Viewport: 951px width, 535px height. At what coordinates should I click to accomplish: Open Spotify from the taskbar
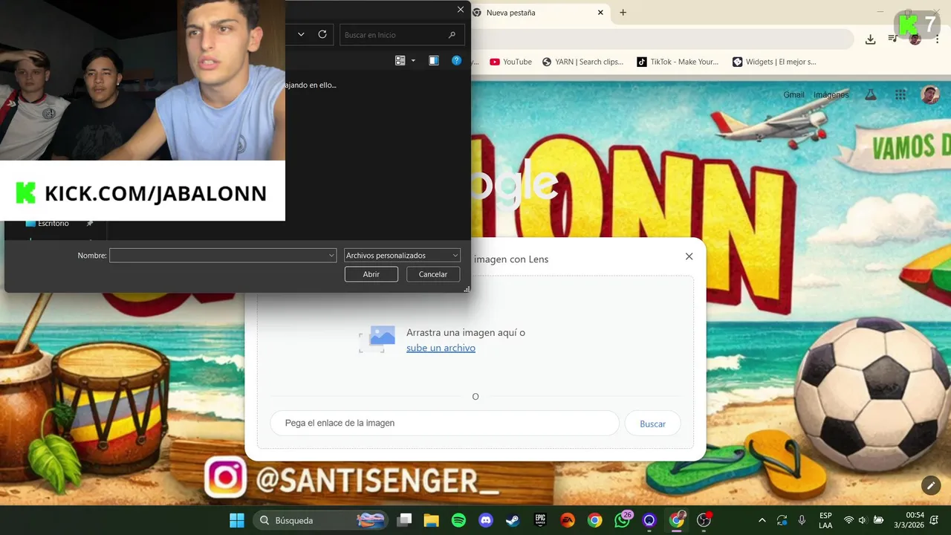click(x=459, y=520)
